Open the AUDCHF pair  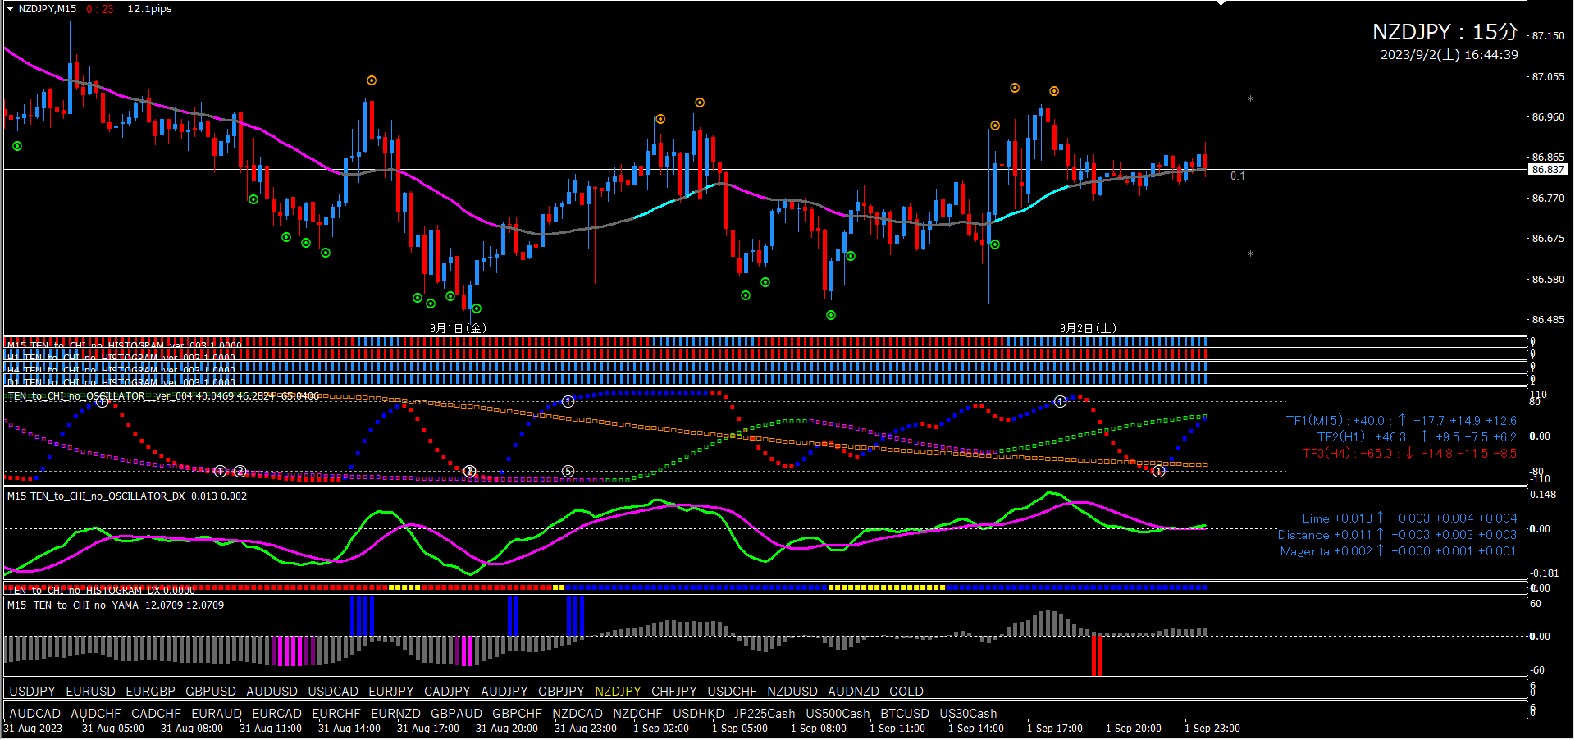[96, 714]
